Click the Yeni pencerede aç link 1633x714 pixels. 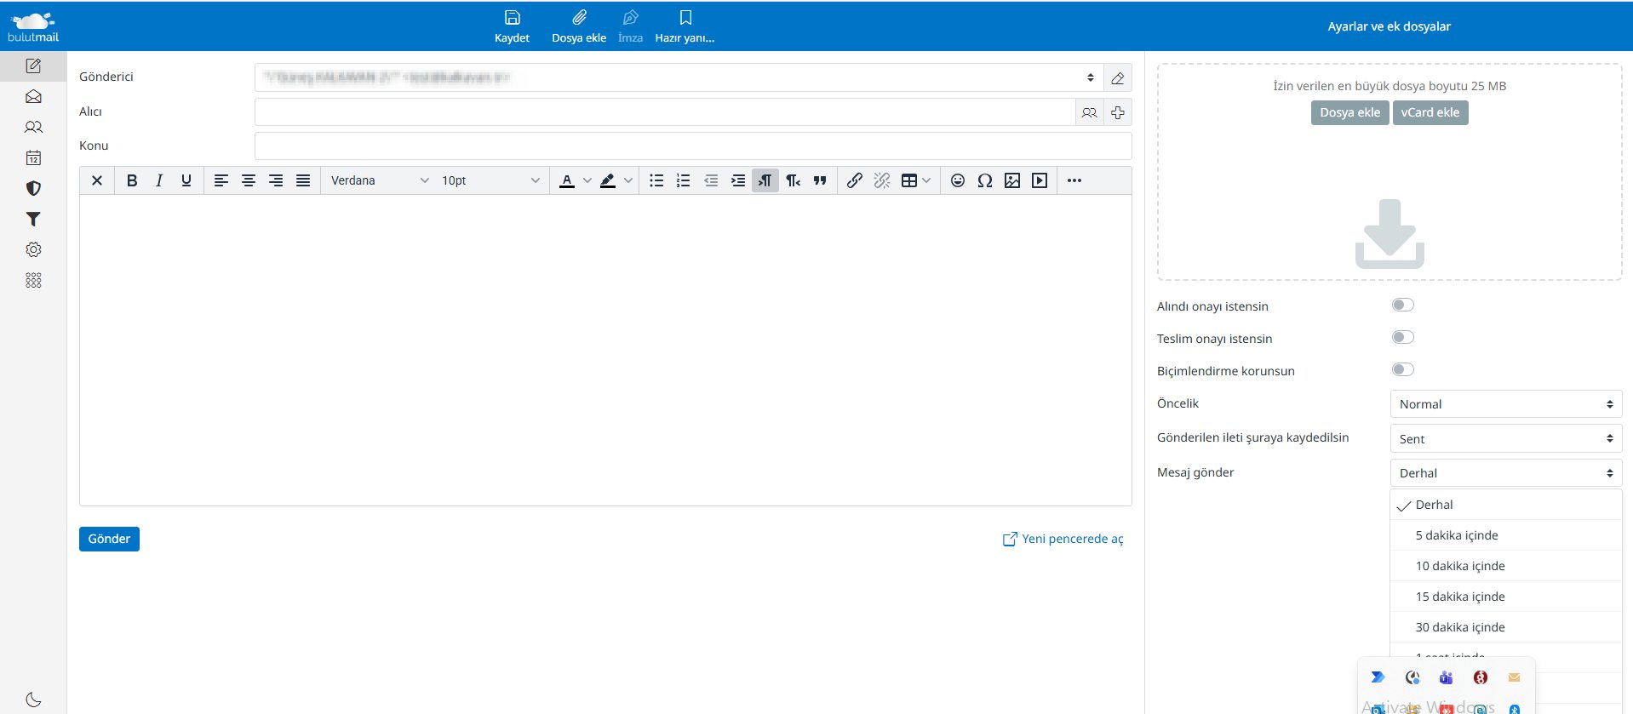tap(1063, 539)
